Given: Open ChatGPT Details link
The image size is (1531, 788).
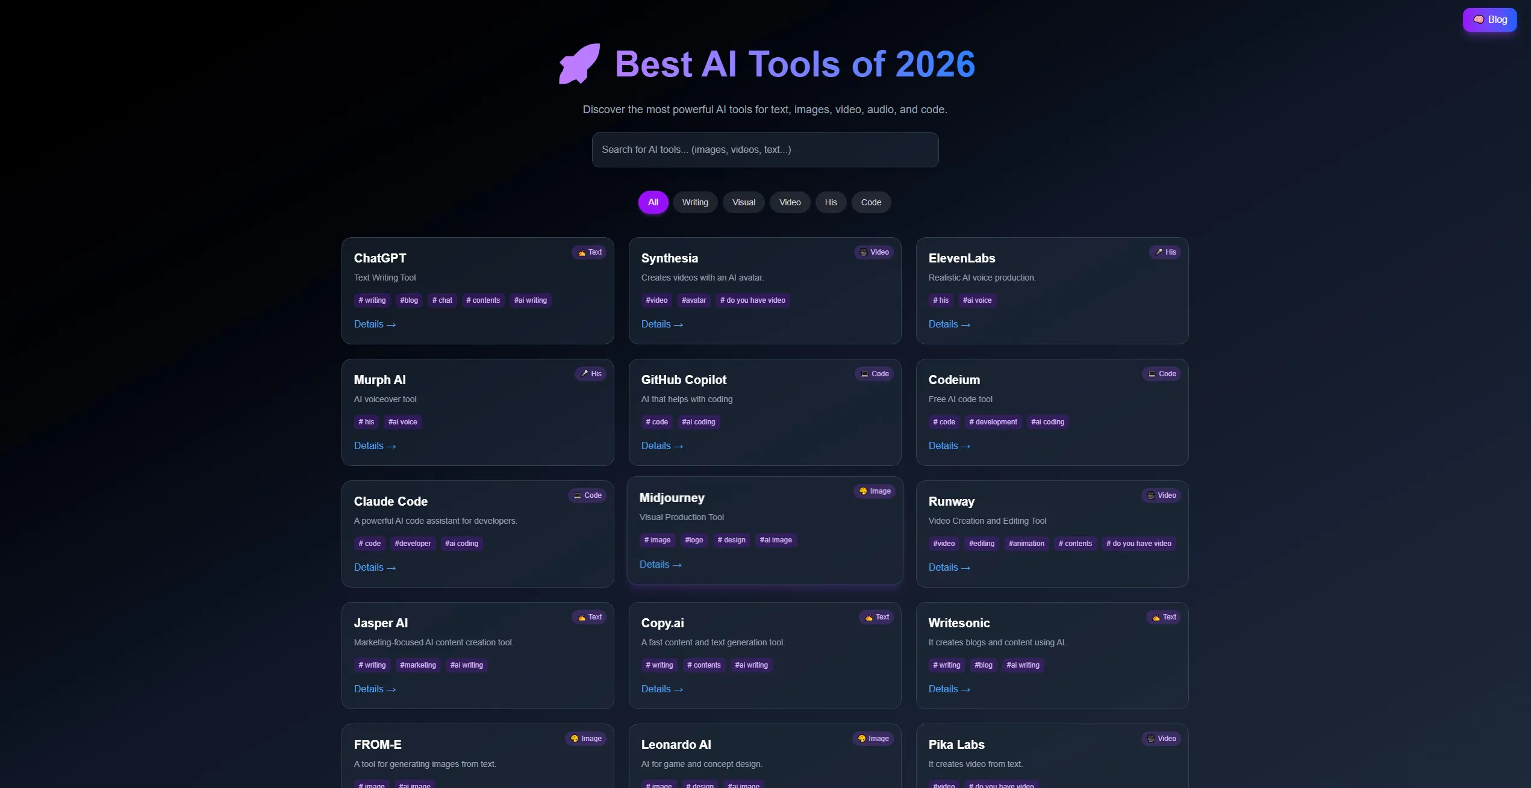Looking at the screenshot, I should (x=375, y=324).
